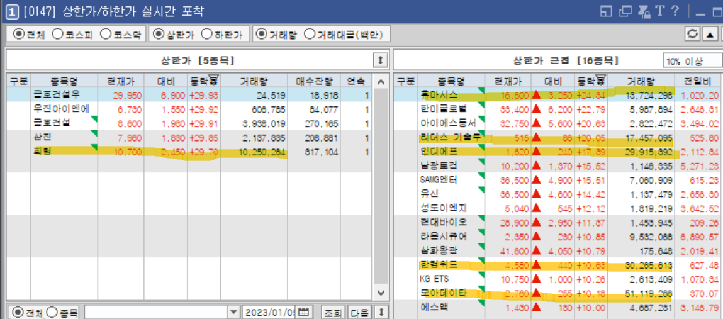This screenshot has height=319, width=723.
Task: Click the circular refresh arrows button
Action: pyautogui.click(x=693, y=34)
